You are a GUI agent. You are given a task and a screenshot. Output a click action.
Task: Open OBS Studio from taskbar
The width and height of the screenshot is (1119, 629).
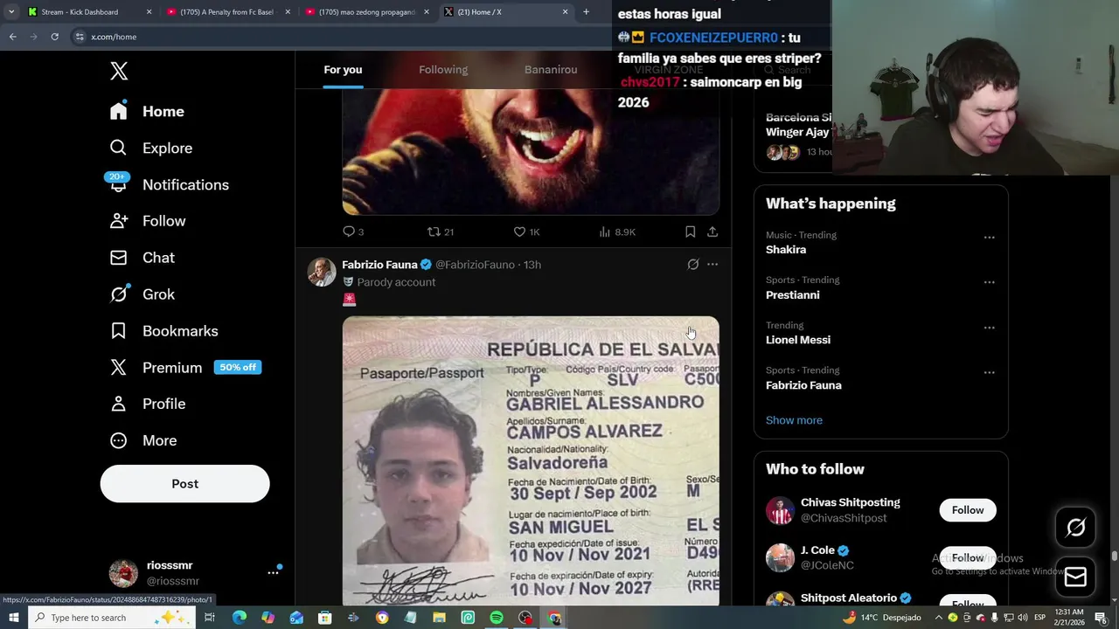(x=525, y=618)
